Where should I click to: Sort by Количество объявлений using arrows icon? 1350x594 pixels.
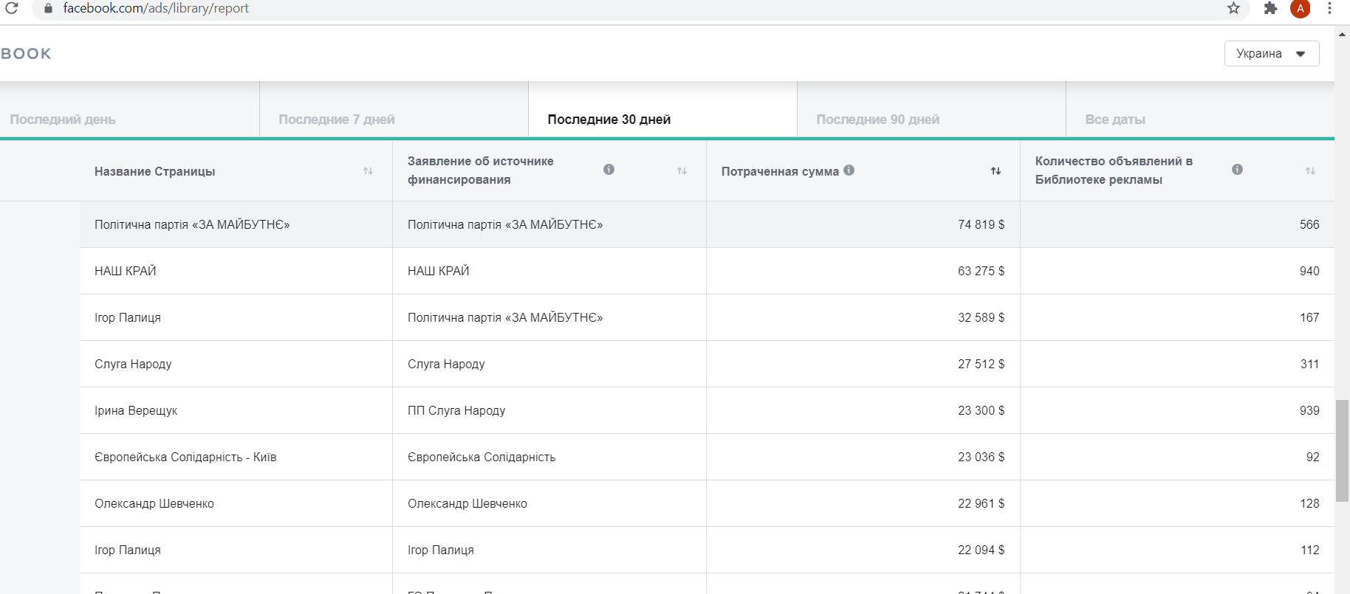pos(1310,171)
